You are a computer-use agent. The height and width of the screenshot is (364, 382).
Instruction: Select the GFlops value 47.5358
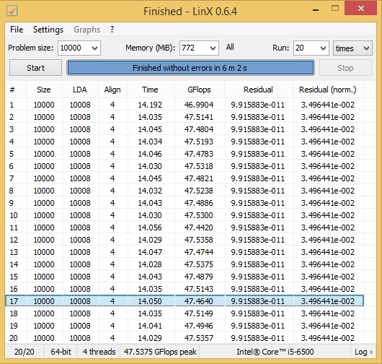pos(199,240)
